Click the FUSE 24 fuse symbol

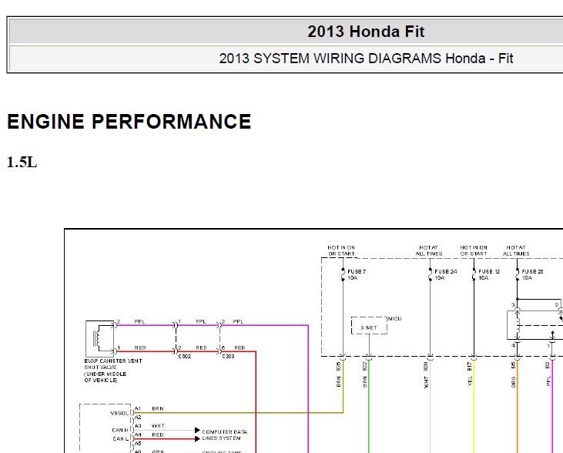point(431,274)
